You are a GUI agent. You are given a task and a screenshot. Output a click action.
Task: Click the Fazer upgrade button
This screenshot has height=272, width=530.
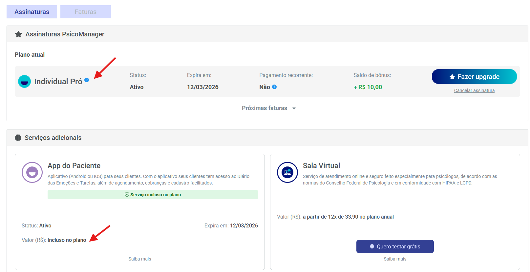474,77
